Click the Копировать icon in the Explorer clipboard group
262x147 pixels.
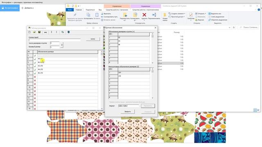pyautogui.click(x=88, y=15)
